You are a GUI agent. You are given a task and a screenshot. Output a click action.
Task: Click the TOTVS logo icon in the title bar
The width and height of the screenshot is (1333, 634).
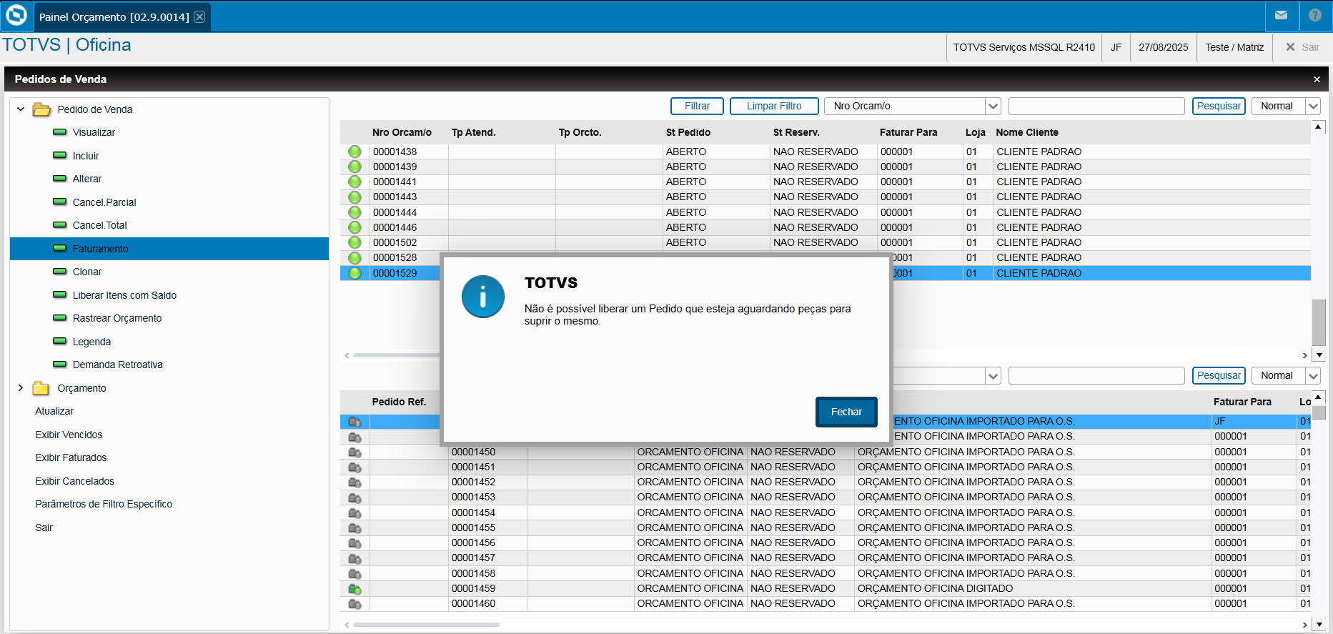[16, 16]
